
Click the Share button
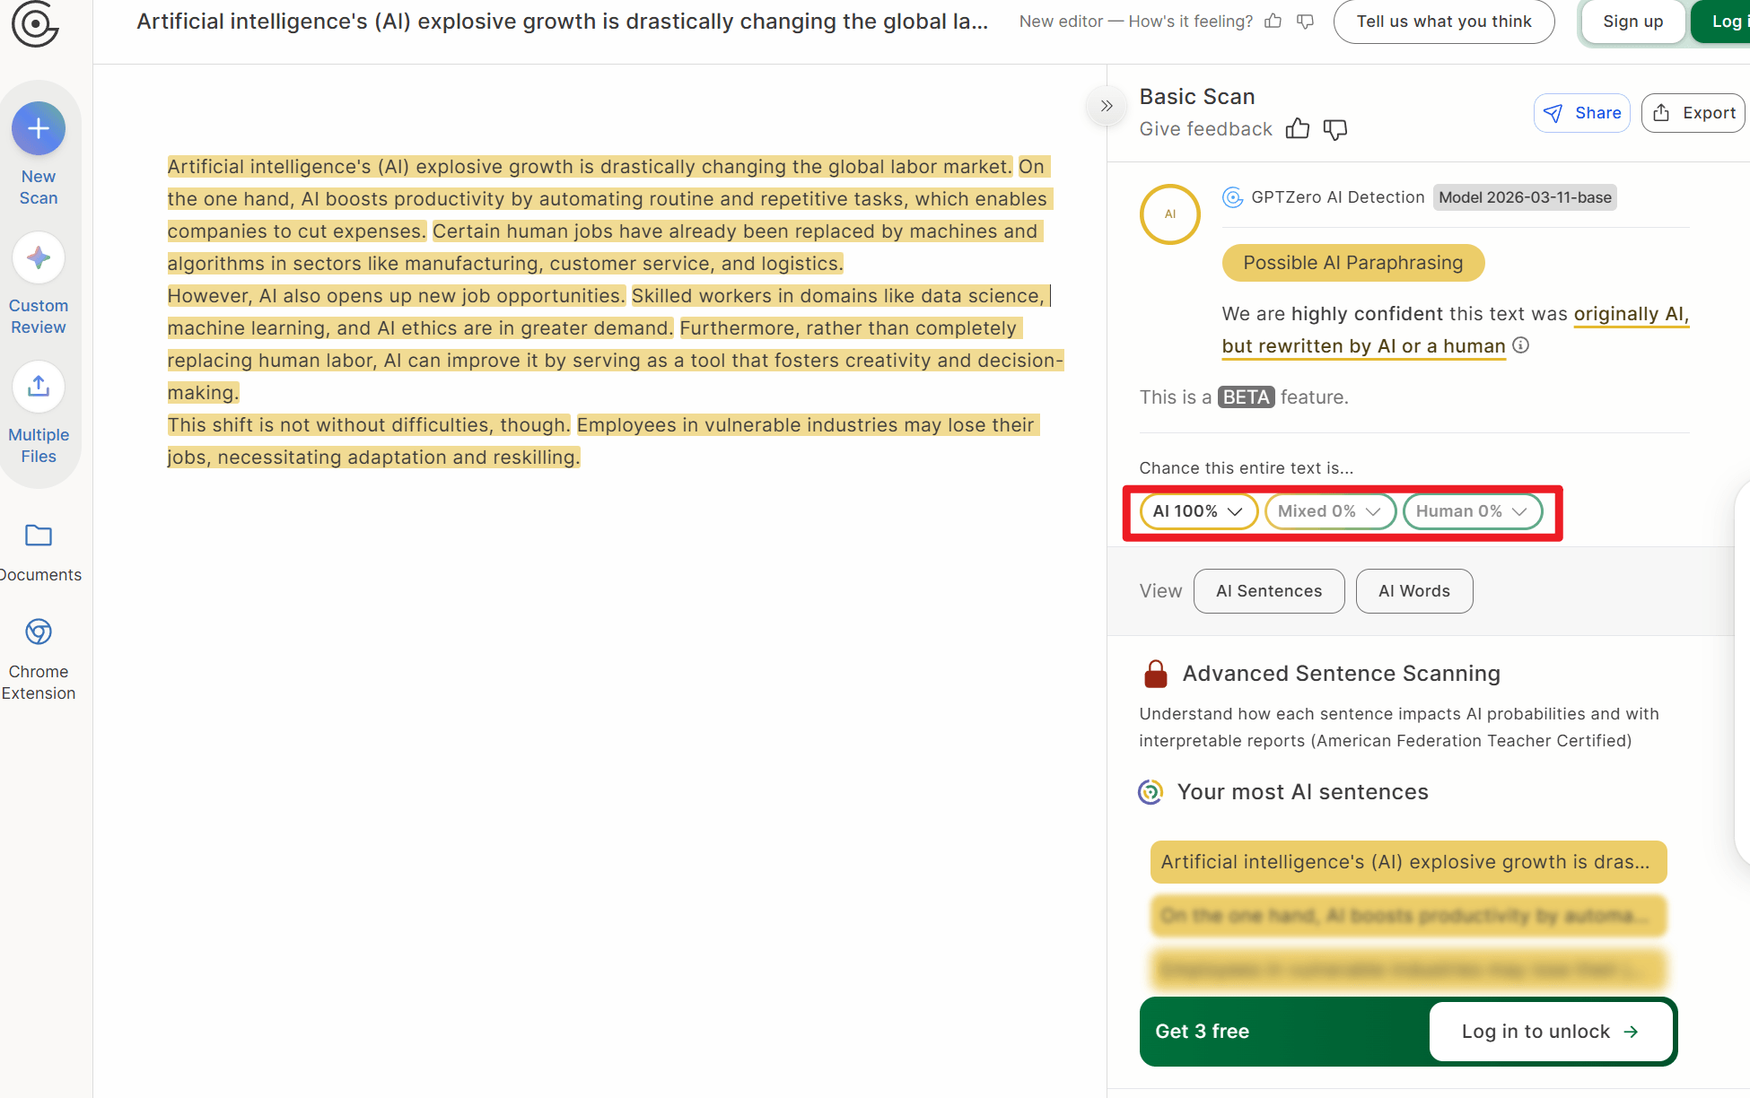(x=1582, y=113)
